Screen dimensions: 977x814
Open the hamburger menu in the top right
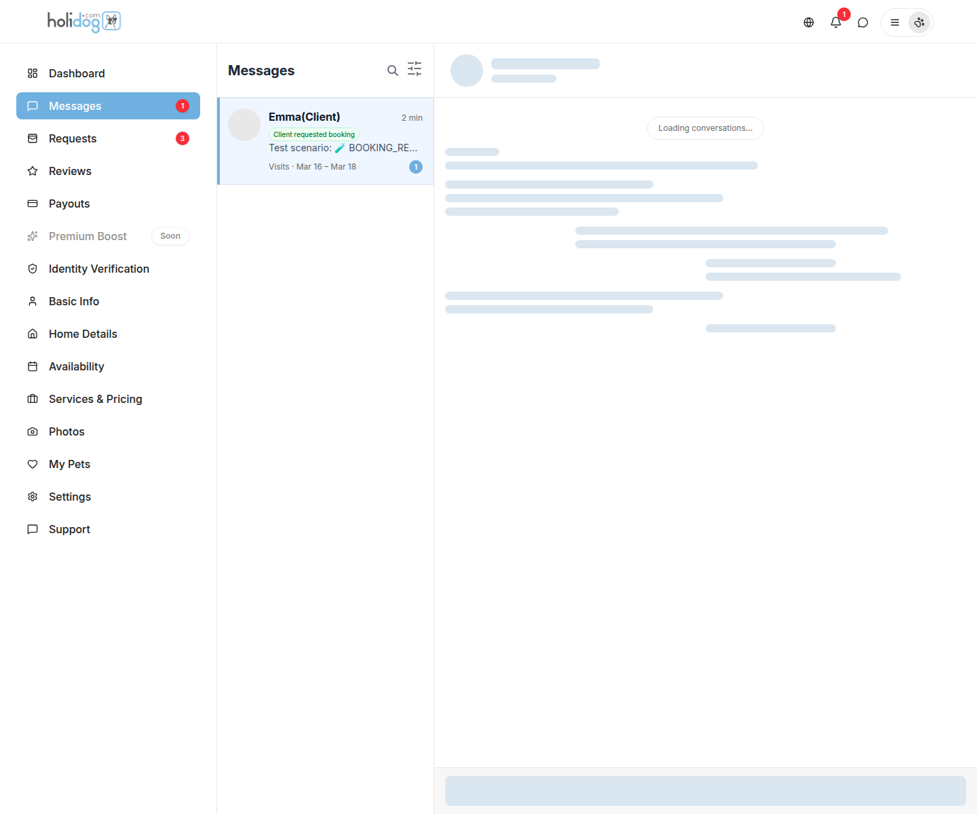click(x=894, y=22)
